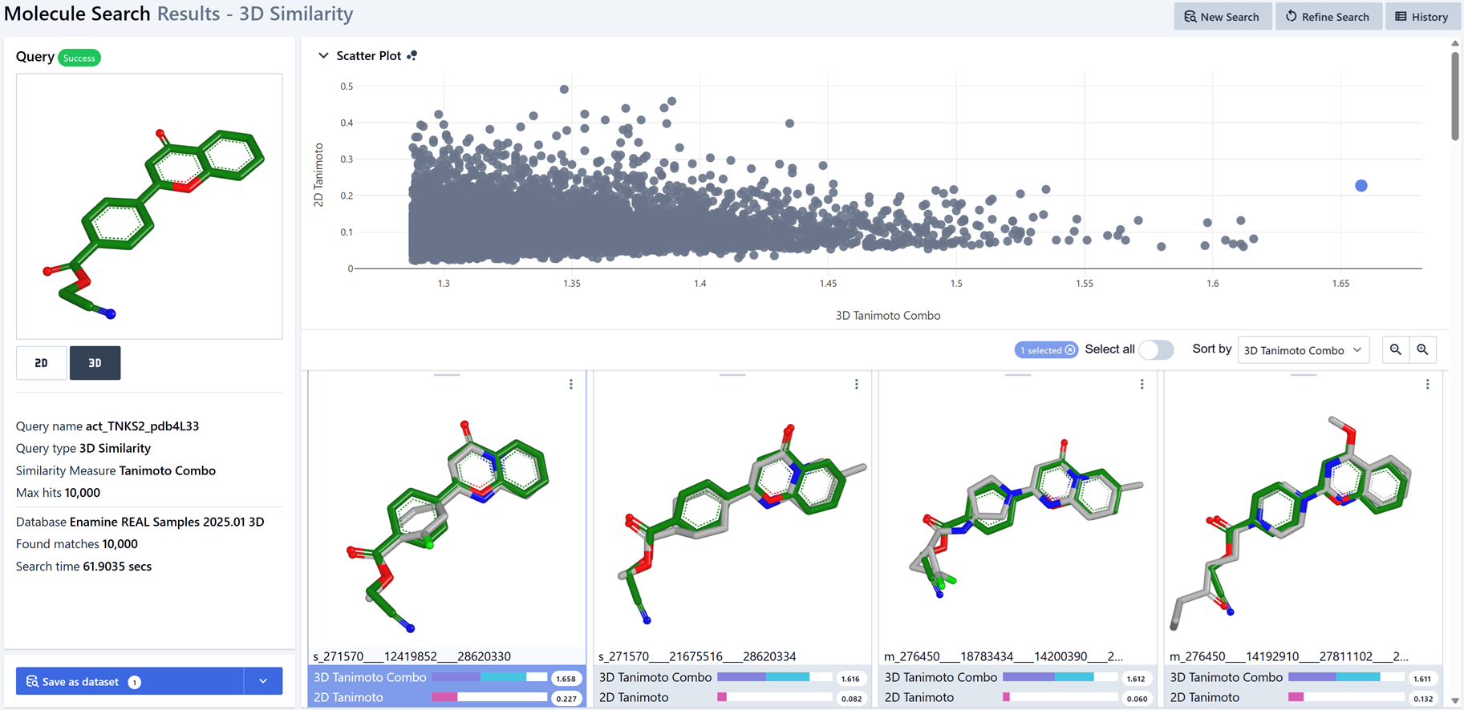Screen dimensions: 1464x710
Task: Open the Sort by dropdown
Action: click(x=1303, y=350)
